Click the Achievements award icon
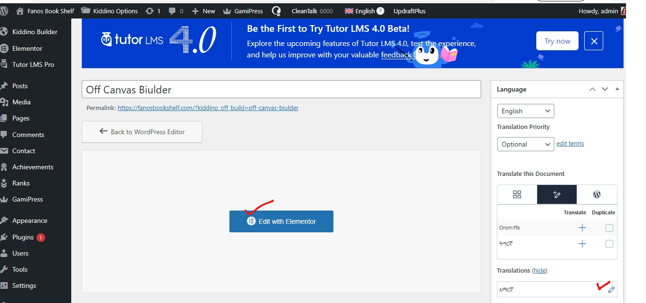This screenshot has height=303, width=646. [4, 167]
